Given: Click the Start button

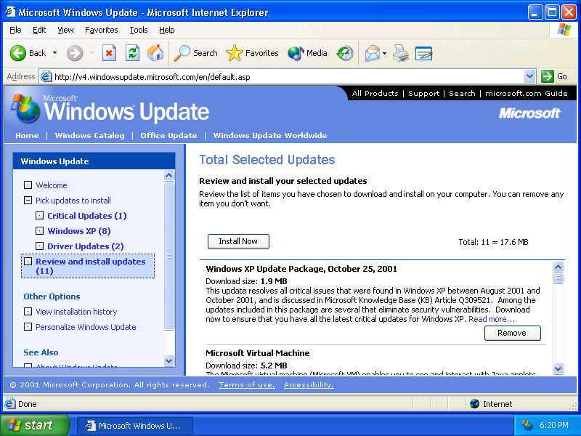Looking at the screenshot, I should coord(35,425).
